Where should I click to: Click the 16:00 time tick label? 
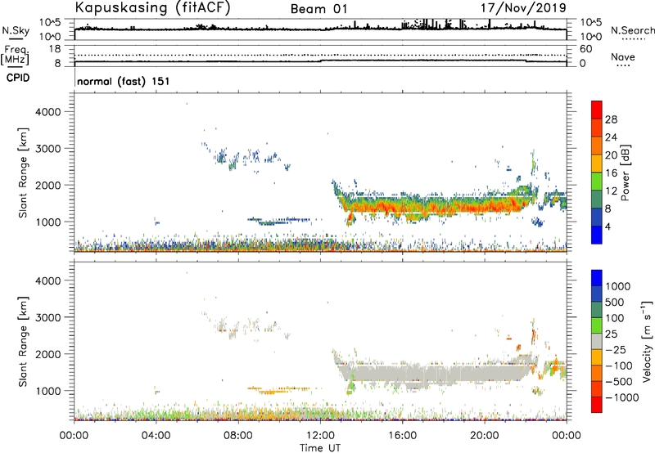point(402,436)
